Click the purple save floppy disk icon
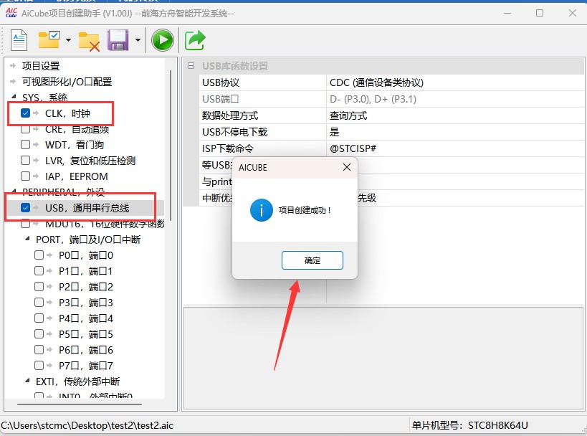The image size is (587, 436). point(118,40)
